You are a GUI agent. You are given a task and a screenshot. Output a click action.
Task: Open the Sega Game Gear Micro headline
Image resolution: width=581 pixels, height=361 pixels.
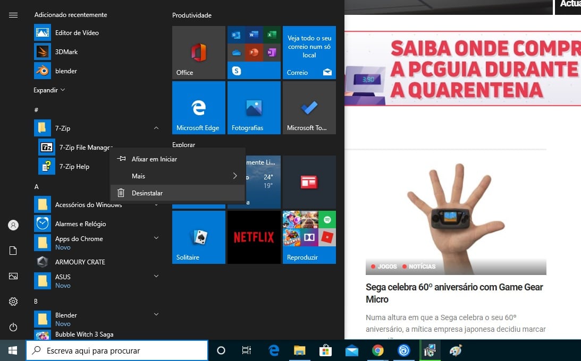(454, 293)
